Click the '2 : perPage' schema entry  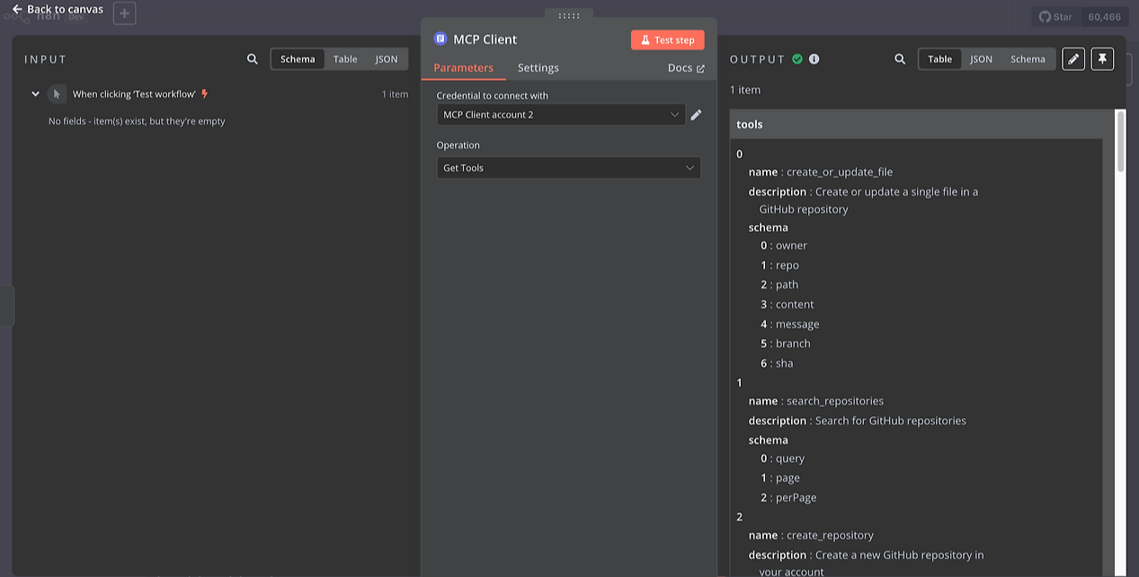point(788,498)
